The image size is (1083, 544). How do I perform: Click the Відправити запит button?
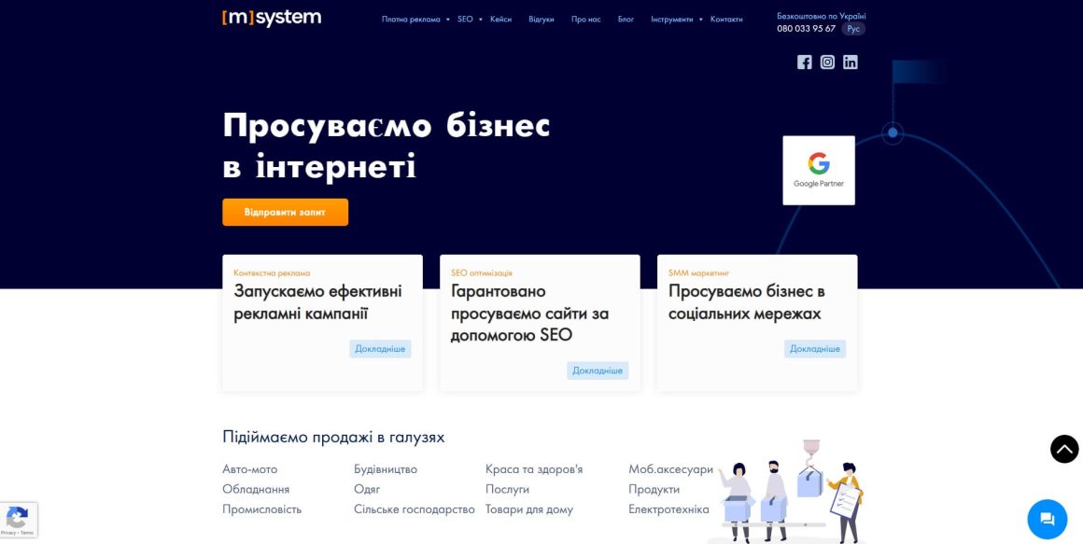[x=284, y=212]
